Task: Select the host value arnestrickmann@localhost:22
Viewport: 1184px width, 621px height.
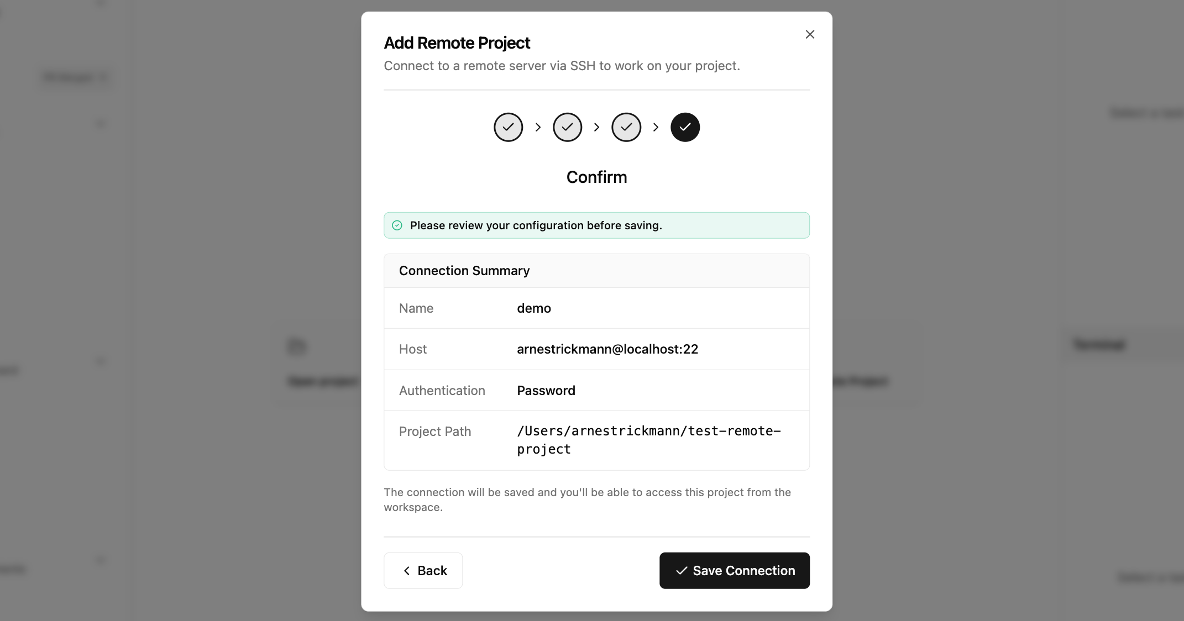Action: point(607,349)
